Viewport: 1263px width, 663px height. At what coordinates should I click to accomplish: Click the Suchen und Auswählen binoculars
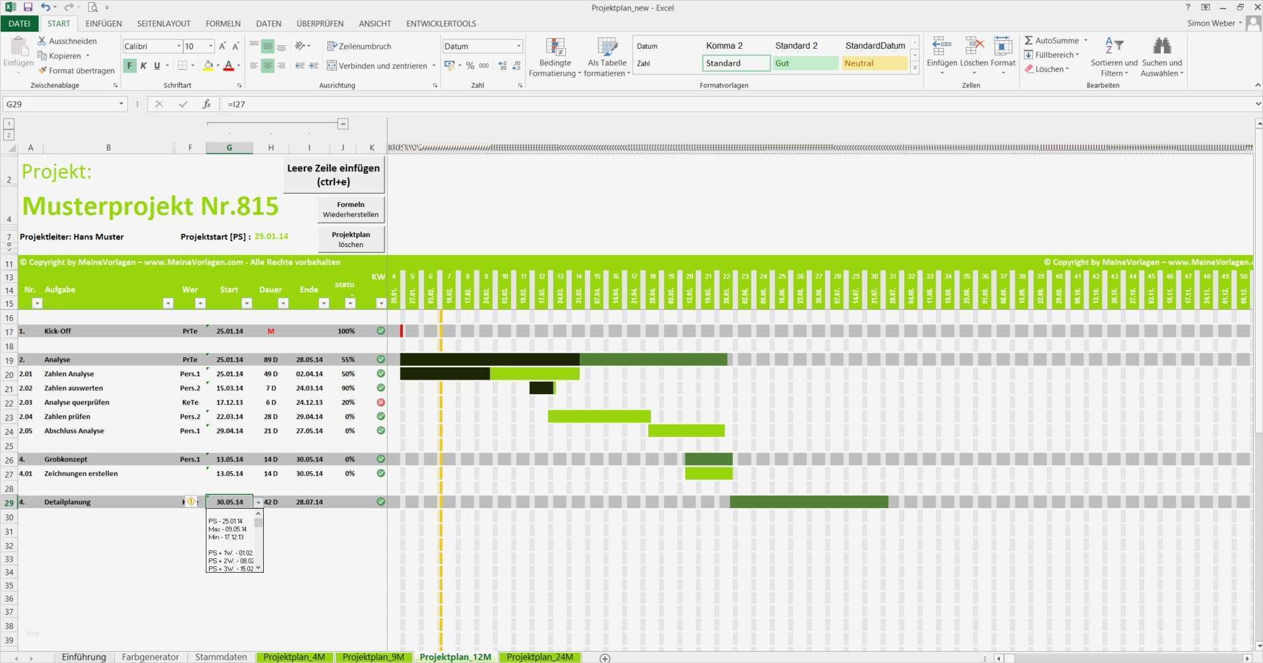point(1161,46)
